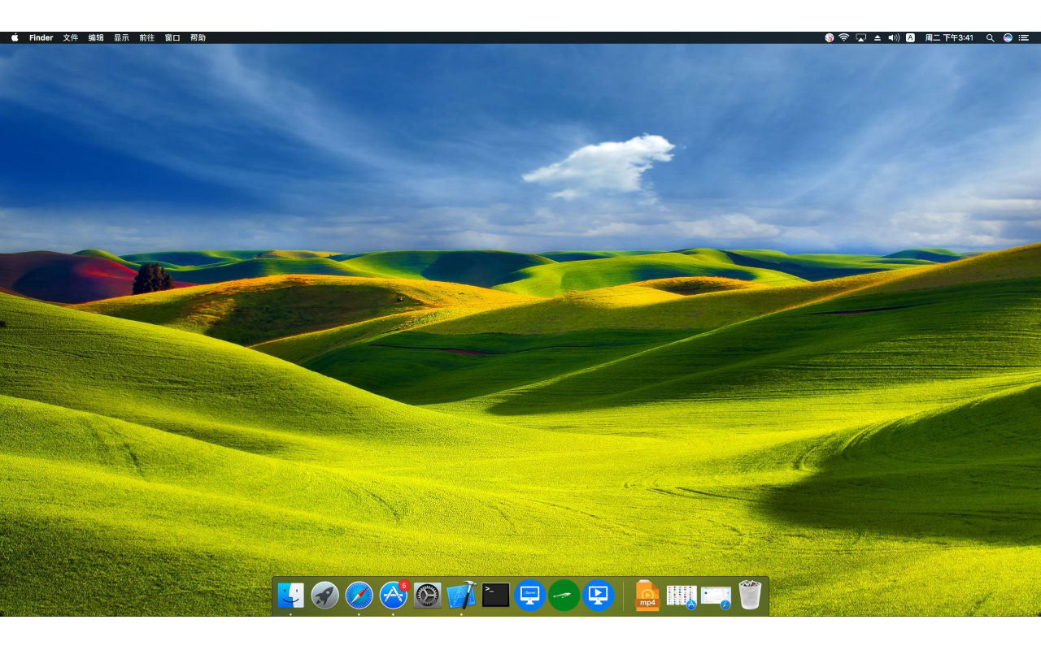The height and width of the screenshot is (650, 1041).
Task: Open Trash in the Dock
Action: [750, 595]
